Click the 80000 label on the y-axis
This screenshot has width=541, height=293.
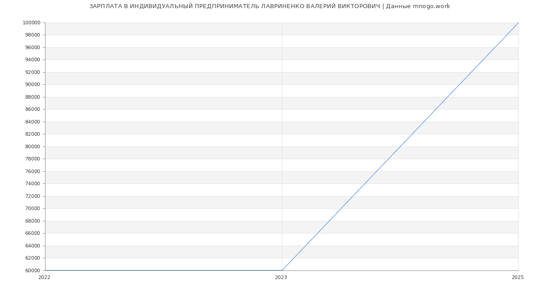click(x=32, y=146)
